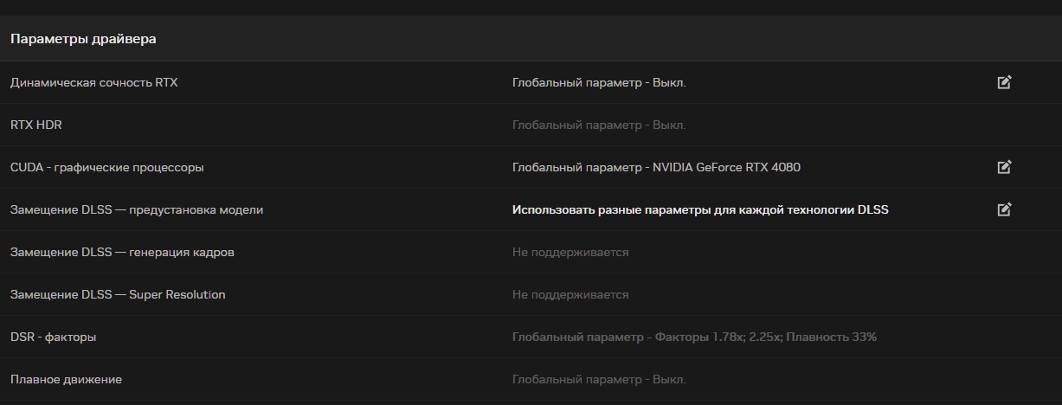This screenshot has width=1062, height=405.
Task: Click Не поддерживается next to генерация кадров
Action: click(570, 252)
